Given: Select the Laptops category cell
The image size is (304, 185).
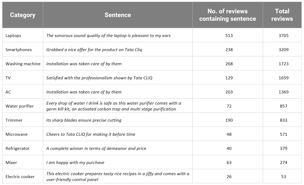Looking at the screenshot, I should pos(13,35).
